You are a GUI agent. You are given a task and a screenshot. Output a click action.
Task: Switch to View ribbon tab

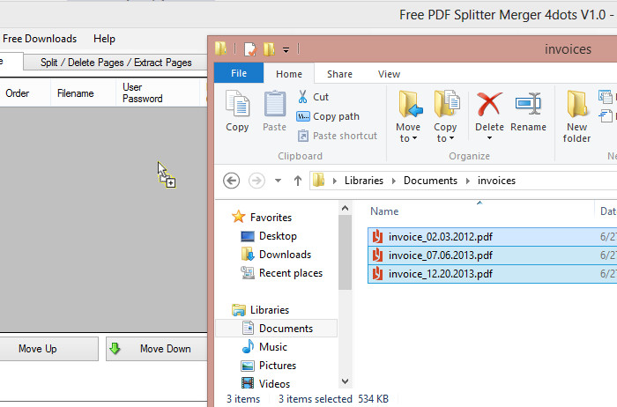[x=389, y=74]
